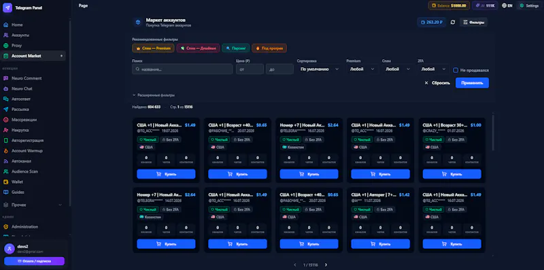The height and width of the screenshot is (270, 544).
Task: Click the refresh icon beside 263.20 ₽
Action: click(453, 22)
